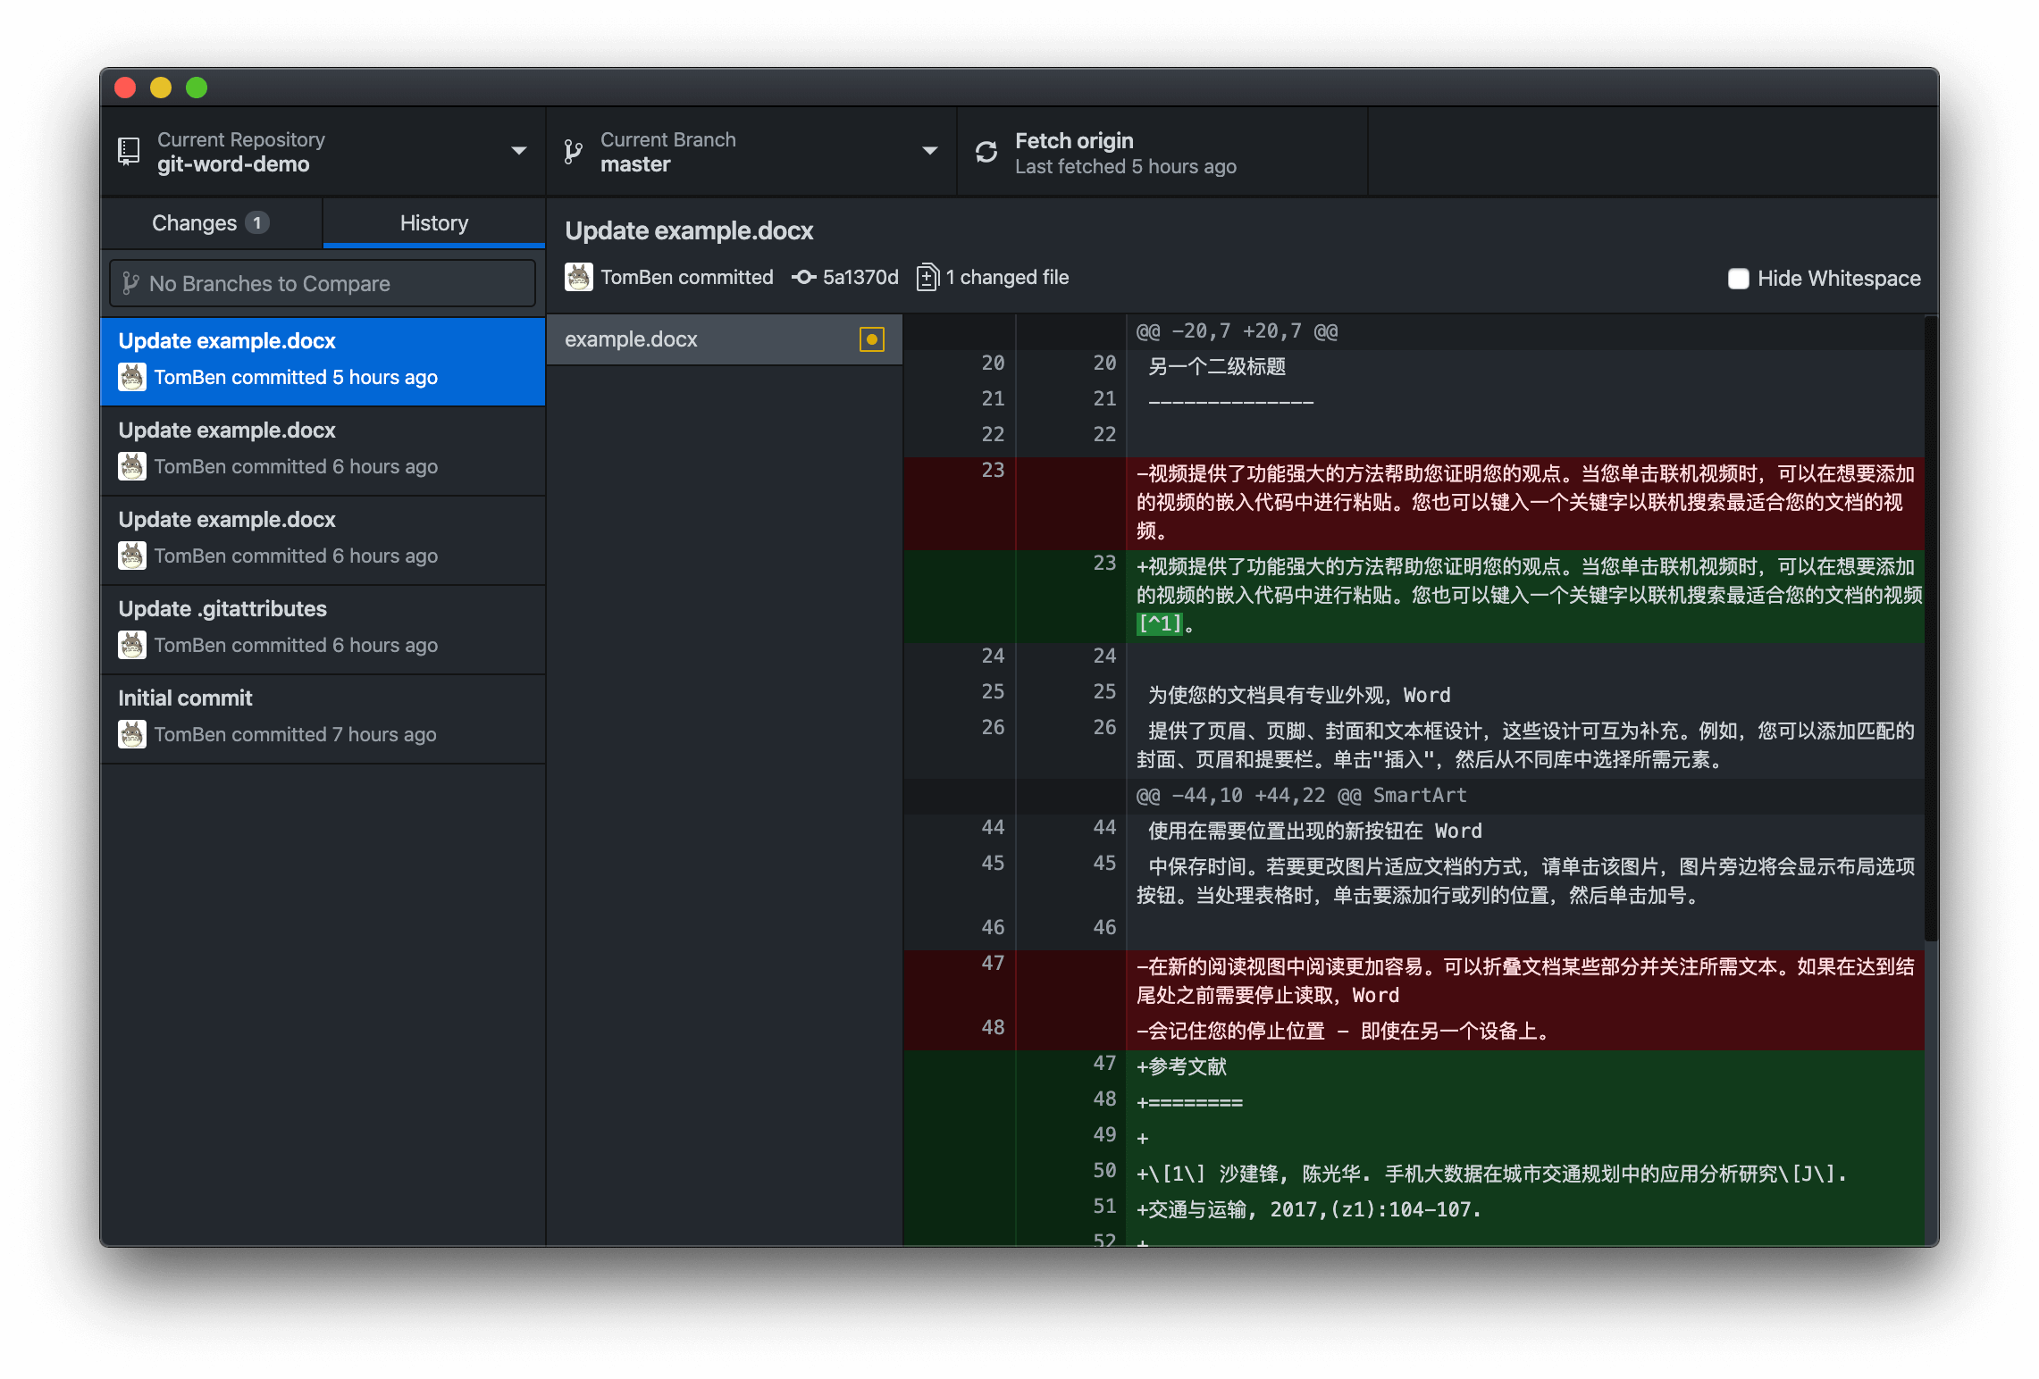
Task: Click TomBen avatar in commit header
Action: 578,277
